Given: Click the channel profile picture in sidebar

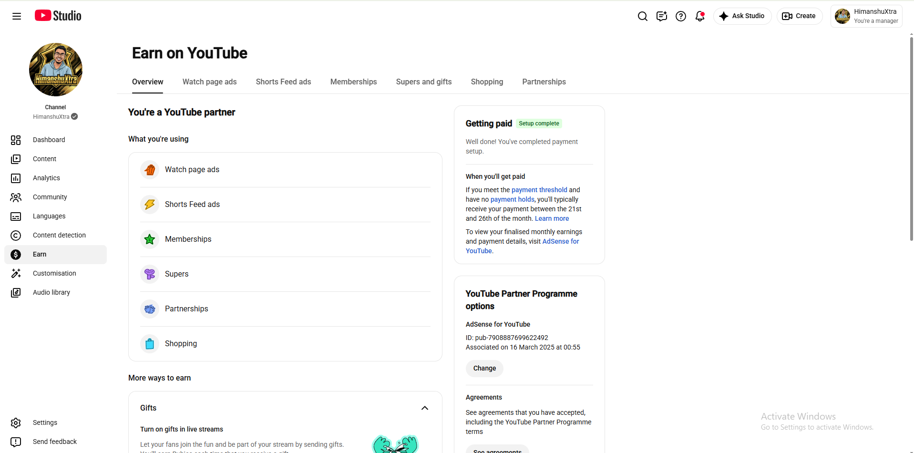Looking at the screenshot, I should tap(56, 70).
